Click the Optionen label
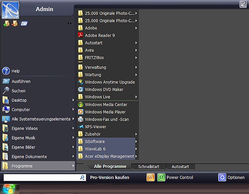The image size is (249, 194). pos(236,177)
